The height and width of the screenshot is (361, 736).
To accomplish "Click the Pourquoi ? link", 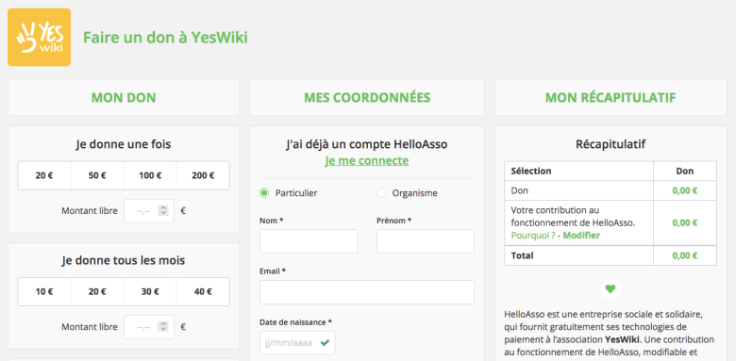I will [533, 236].
